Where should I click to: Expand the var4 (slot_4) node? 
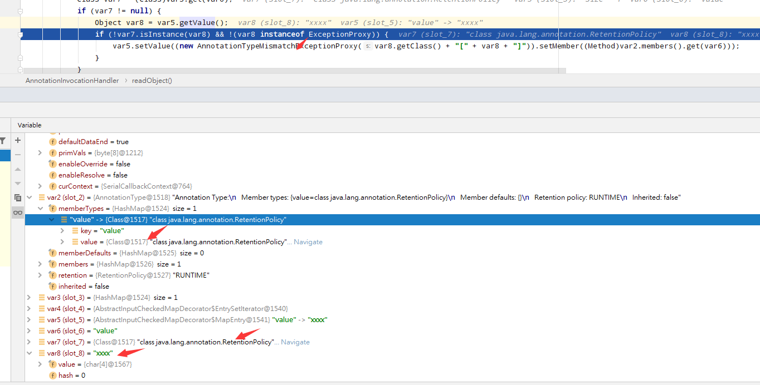pos(29,309)
